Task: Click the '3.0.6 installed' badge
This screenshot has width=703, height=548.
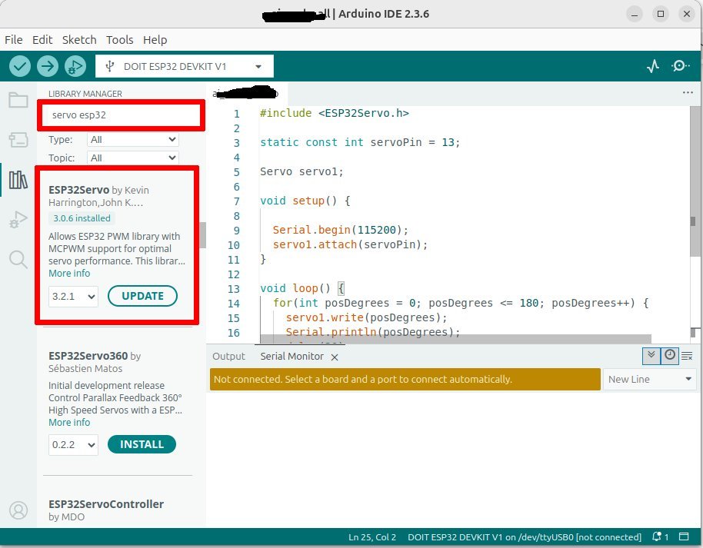Action: click(82, 218)
